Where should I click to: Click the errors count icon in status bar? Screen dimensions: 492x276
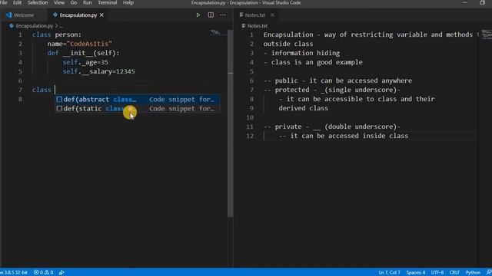pyautogui.click(x=36, y=273)
